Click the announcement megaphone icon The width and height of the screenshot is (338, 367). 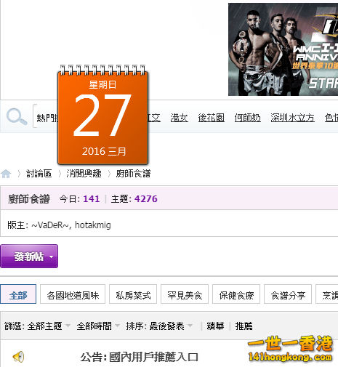[18, 357]
